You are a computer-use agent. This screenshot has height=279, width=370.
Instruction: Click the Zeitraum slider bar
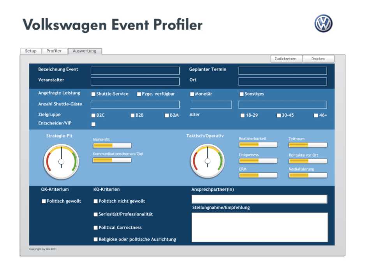pyautogui.click(x=308, y=145)
